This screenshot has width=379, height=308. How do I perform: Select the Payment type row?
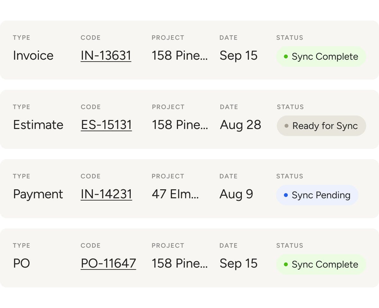[x=38, y=194]
